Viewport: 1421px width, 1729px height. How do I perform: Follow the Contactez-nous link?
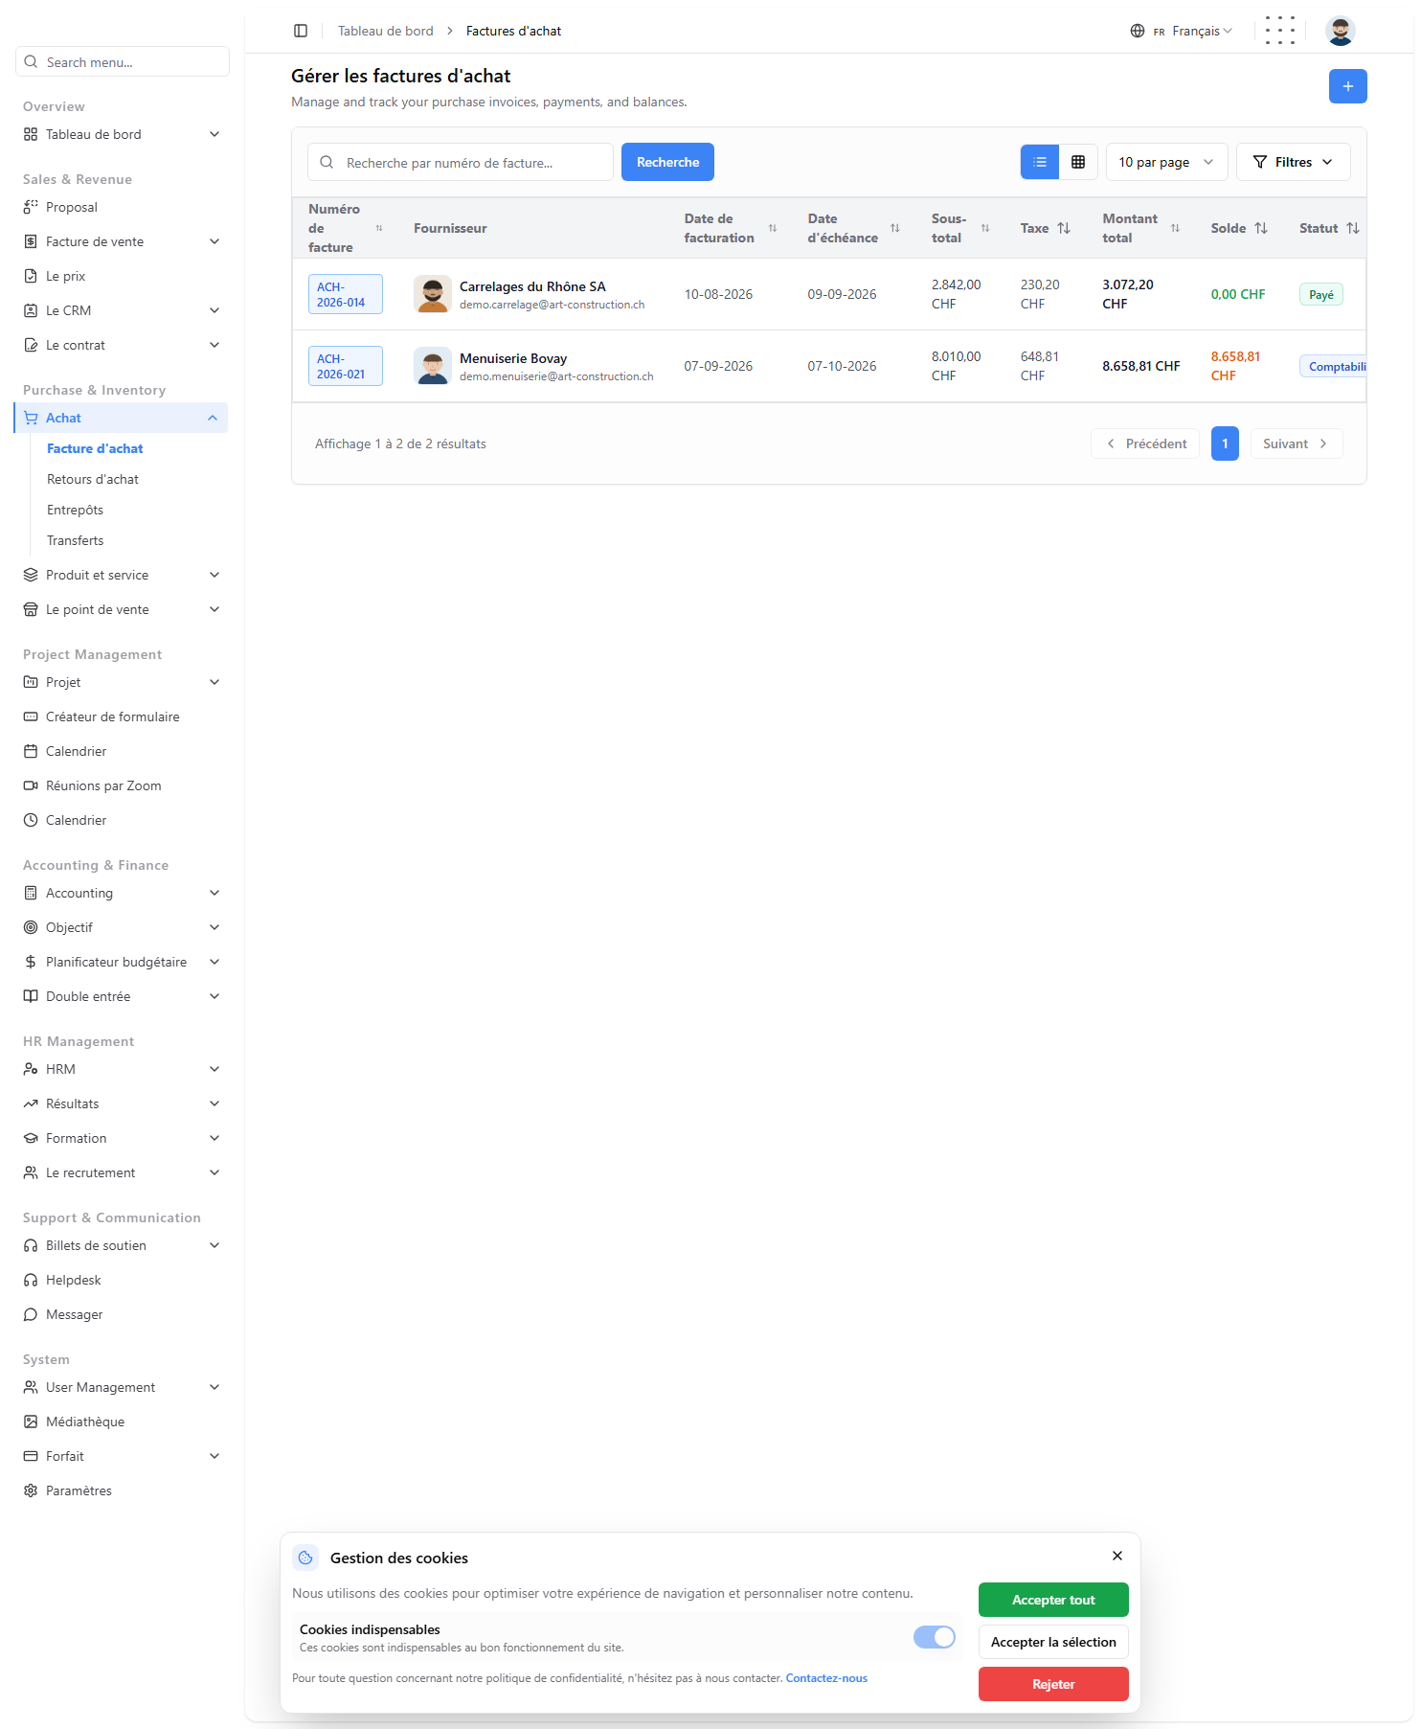click(826, 1678)
